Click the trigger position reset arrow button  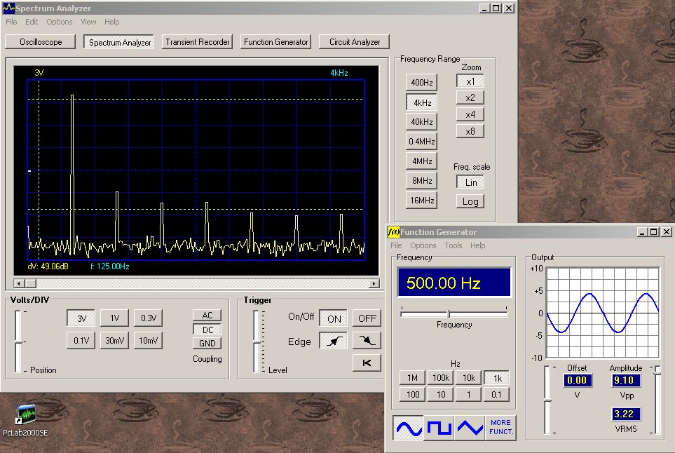point(367,362)
